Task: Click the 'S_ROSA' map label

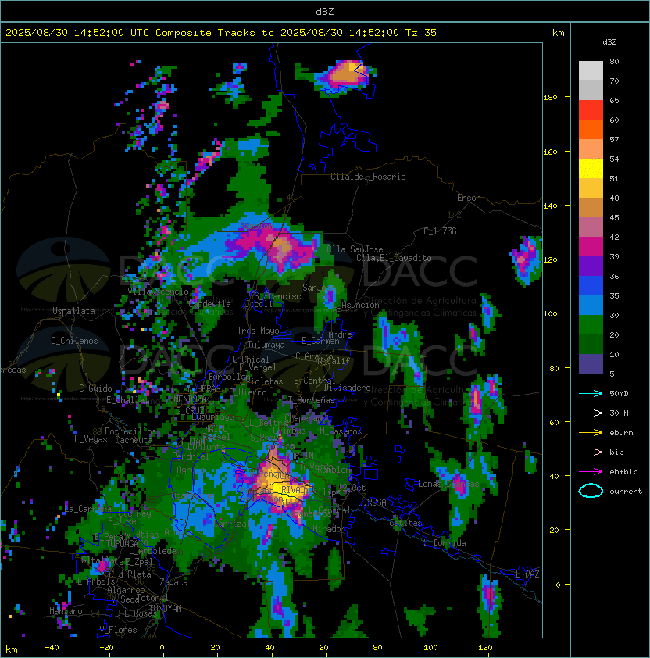Action: pyautogui.click(x=372, y=502)
